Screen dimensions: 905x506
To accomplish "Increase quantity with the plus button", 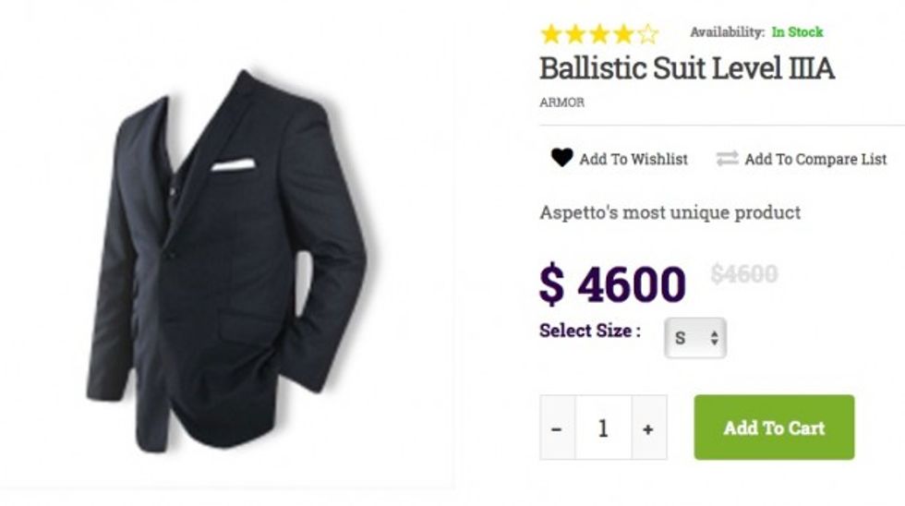I will 648,428.
